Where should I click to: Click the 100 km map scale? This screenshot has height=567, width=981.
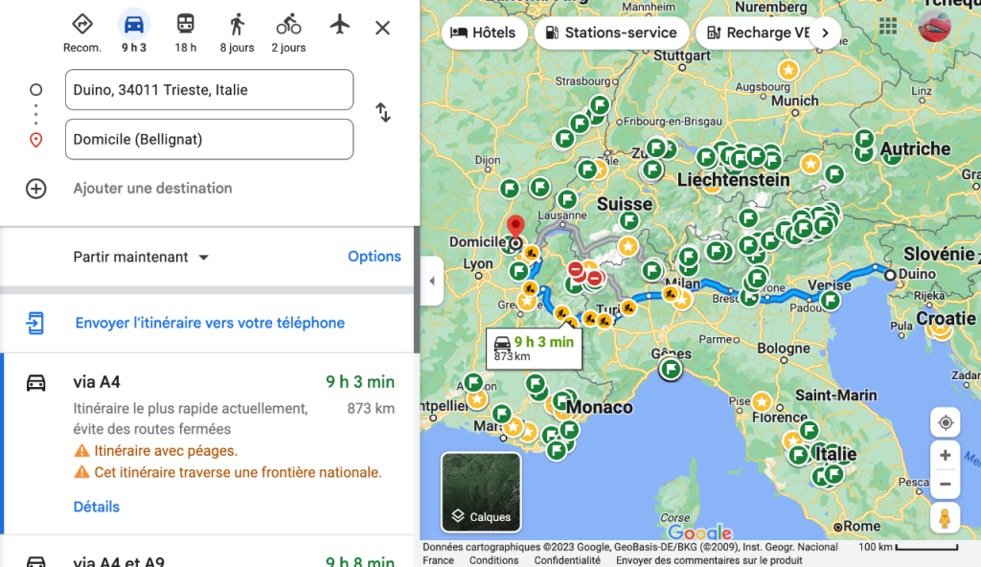coord(908,547)
